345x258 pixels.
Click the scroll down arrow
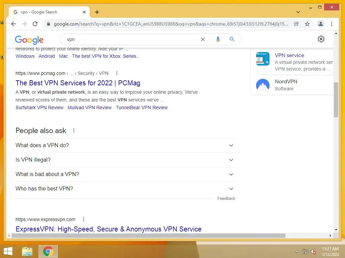coord(336,230)
